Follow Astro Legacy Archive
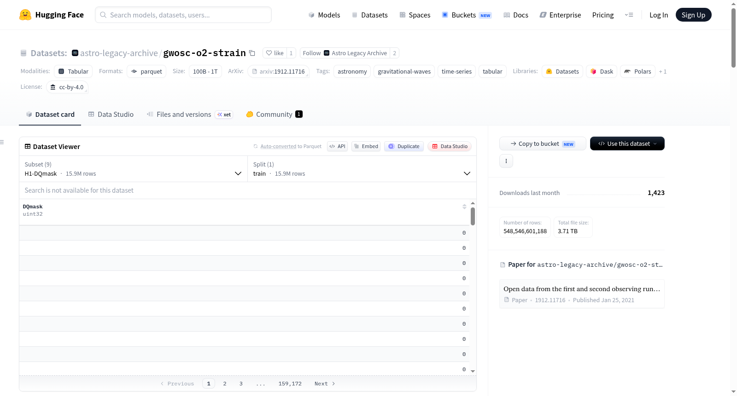Viewport: 737px width, 396px height. 345,53
